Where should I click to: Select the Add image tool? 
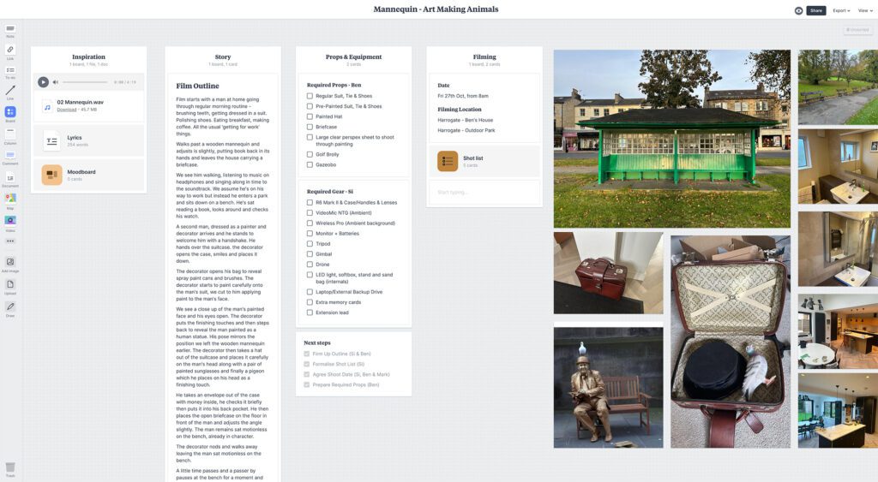pos(10,264)
